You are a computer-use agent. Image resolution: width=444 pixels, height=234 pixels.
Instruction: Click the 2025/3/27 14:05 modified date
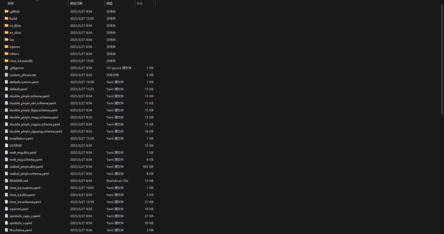[82, 188]
